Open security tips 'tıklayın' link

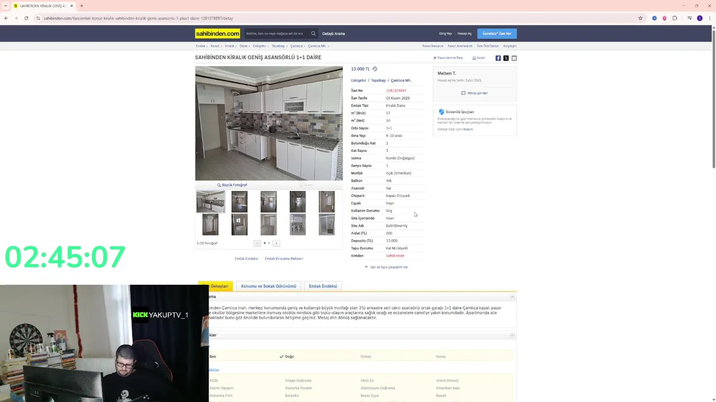pos(468,130)
